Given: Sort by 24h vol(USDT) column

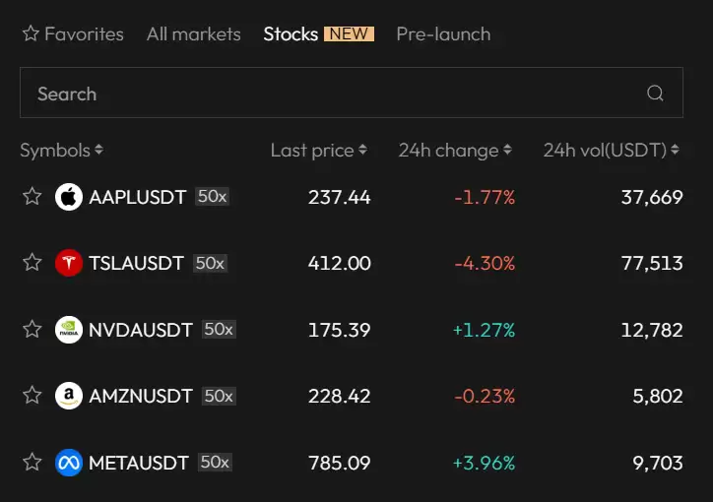Looking at the screenshot, I should coord(612,151).
